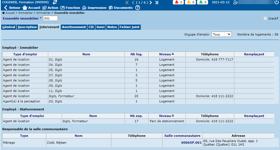Viewport: 280px width, 150px height.
Task: Go to the next record arrow
Action: coord(150,2)
